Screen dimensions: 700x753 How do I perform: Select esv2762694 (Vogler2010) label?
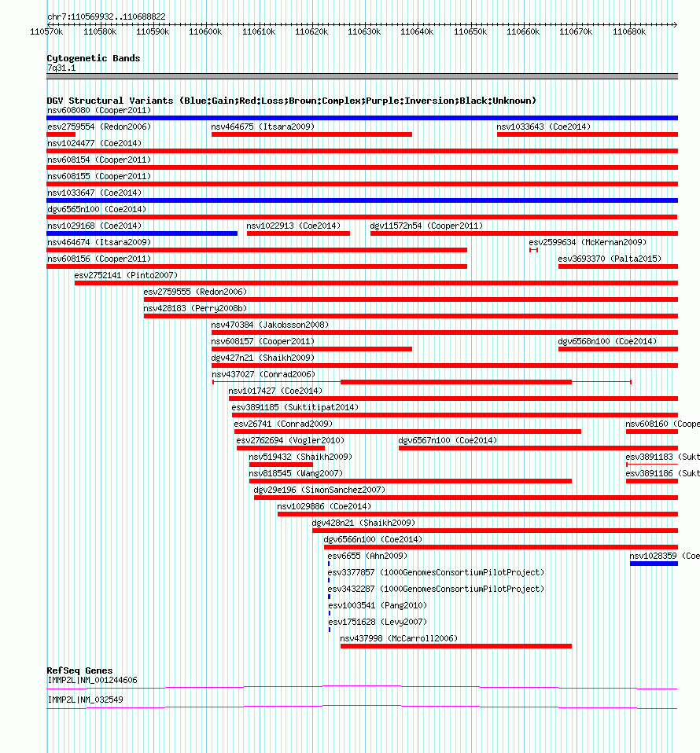tap(290, 440)
